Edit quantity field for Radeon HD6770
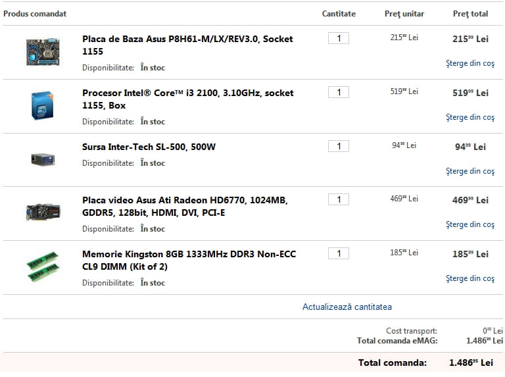Viewport: 505px width, 377px height. click(339, 199)
